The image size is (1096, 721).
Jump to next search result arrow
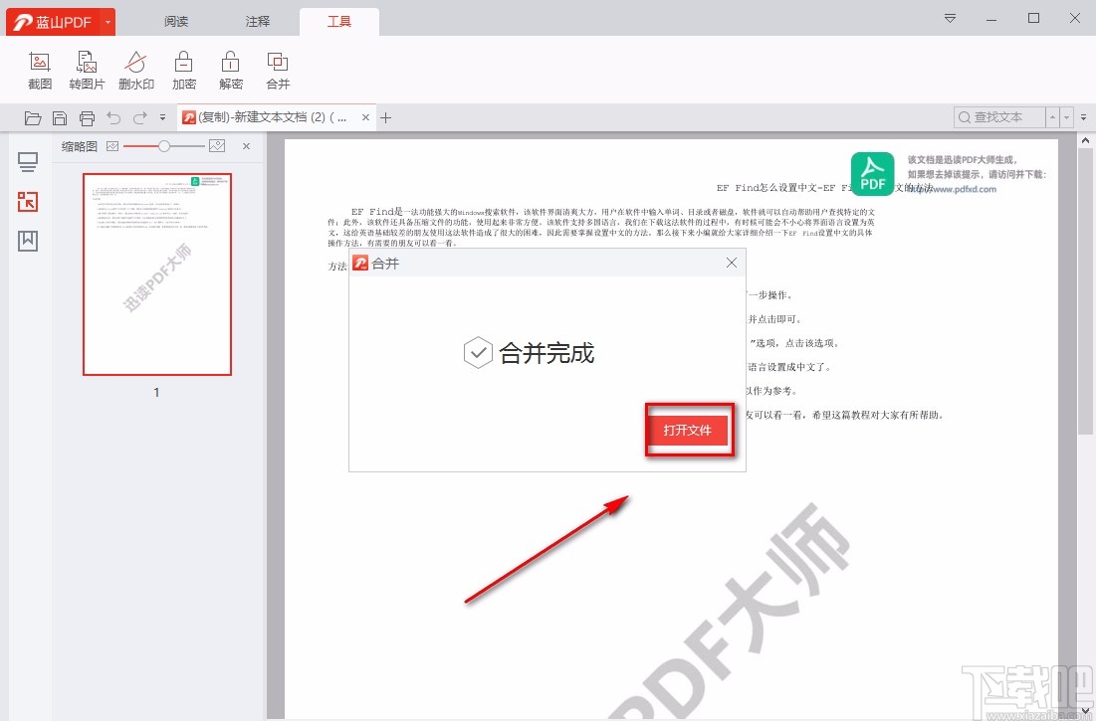coord(1067,117)
